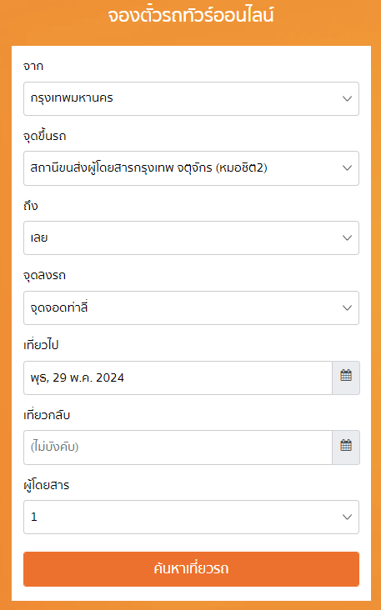The image size is (381, 610).
Task: Click the chevron arrow on กรุงเทพมหานคร field
Action: pos(347,98)
